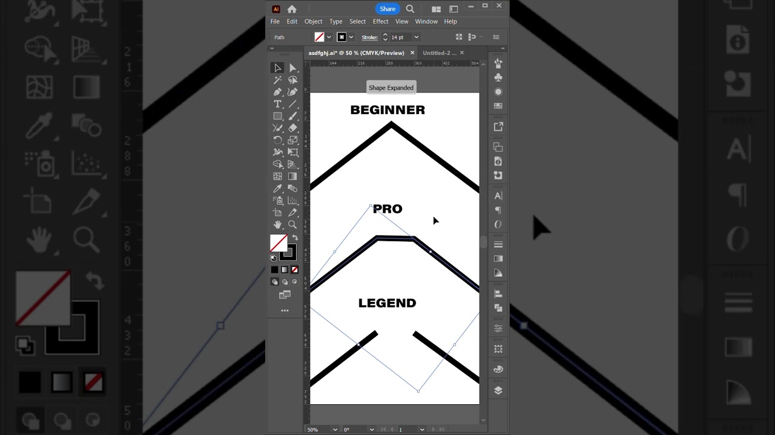Click the Share button
Image resolution: width=775 pixels, height=435 pixels.
pyautogui.click(x=387, y=8)
